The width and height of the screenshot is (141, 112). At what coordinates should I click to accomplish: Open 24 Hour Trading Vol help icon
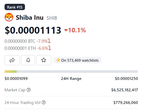(44, 102)
